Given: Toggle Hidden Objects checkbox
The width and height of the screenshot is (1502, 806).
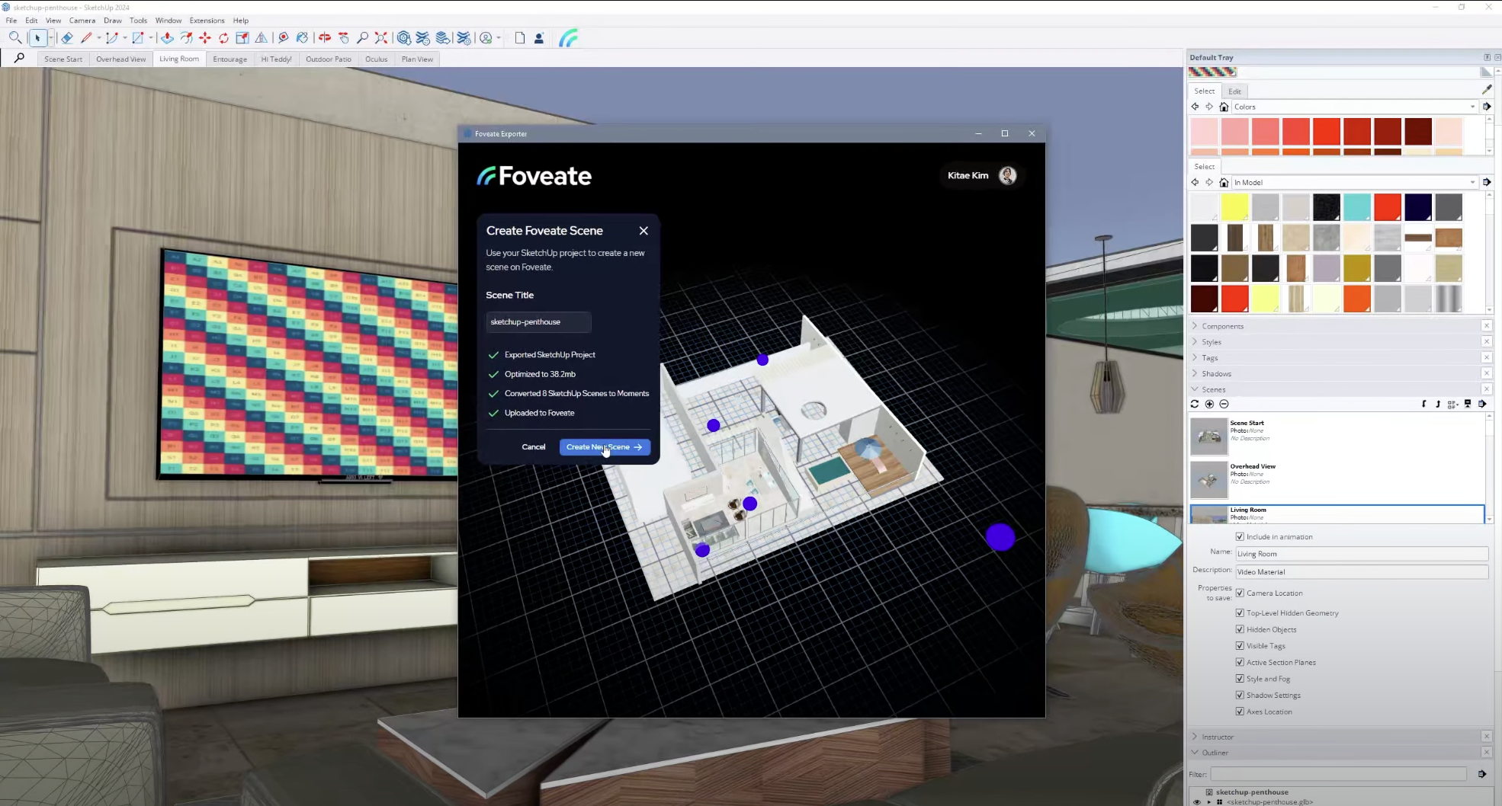Looking at the screenshot, I should pos(1240,629).
